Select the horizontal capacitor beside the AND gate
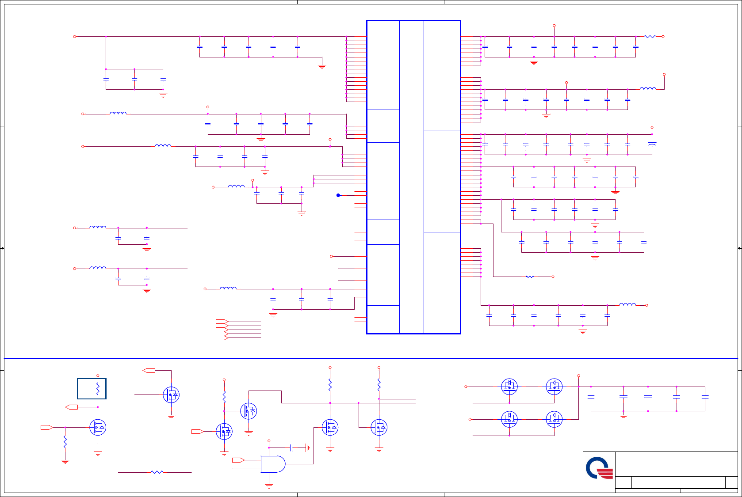The height and width of the screenshot is (497, 742). [291, 448]
